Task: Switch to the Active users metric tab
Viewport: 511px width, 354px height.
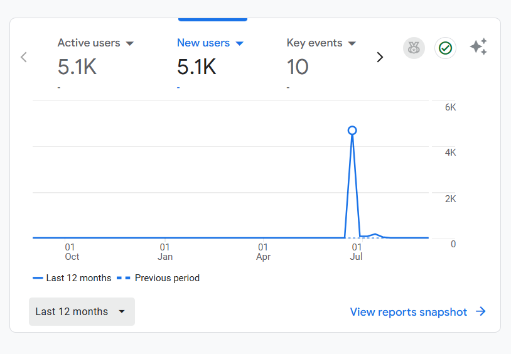Action: click(89, 43)
